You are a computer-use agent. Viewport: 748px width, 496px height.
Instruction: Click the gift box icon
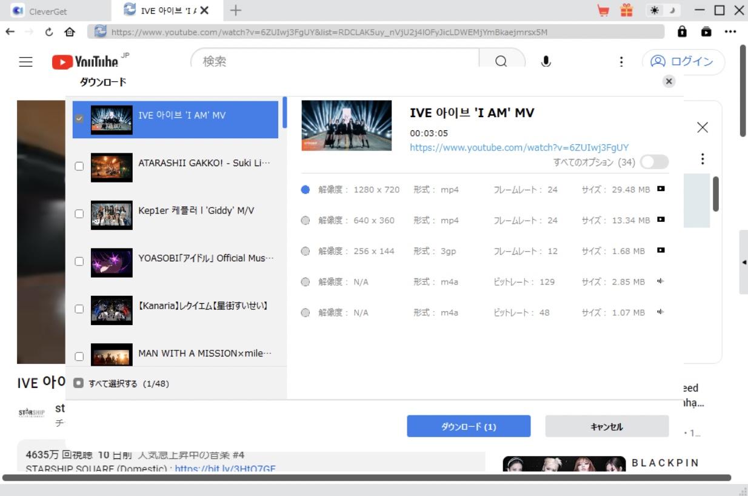(x=627, y=10)
